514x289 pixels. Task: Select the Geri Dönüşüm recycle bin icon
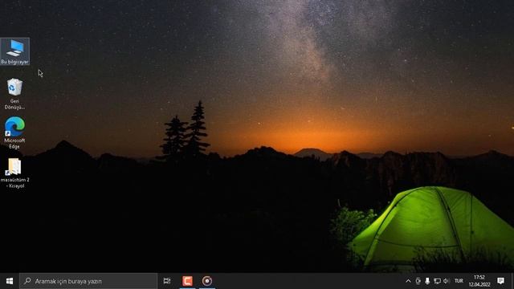point(14,94)
